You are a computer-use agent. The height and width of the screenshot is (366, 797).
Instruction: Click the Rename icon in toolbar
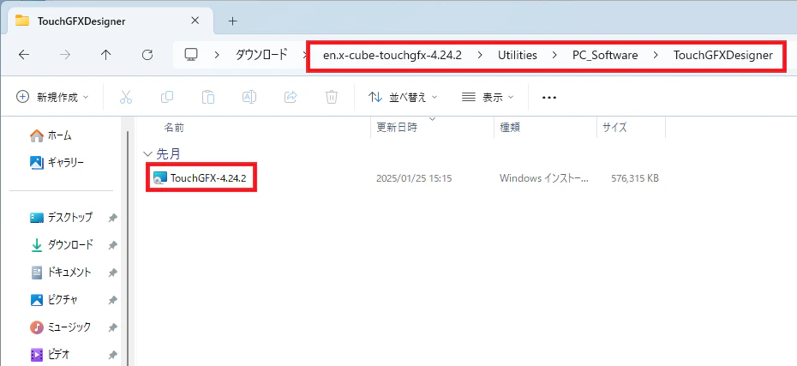(x=249, y=97)
